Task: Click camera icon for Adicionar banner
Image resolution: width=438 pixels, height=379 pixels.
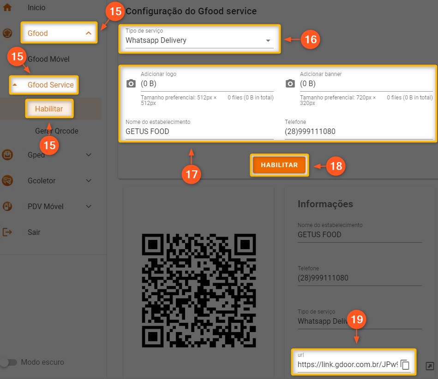Action: tap(290, 83)
